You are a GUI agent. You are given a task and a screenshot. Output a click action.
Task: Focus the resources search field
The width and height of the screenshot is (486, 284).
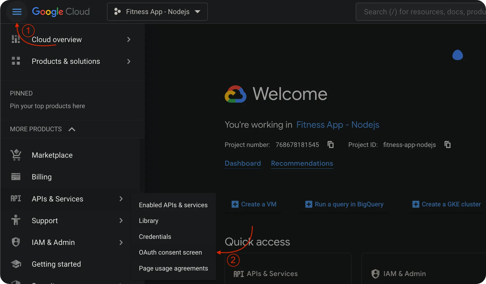421,12
